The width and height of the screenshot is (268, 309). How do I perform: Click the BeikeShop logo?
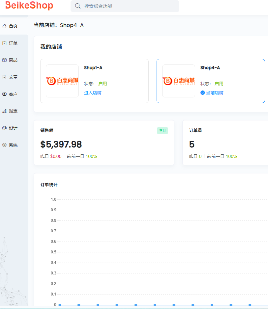(29, 6)
